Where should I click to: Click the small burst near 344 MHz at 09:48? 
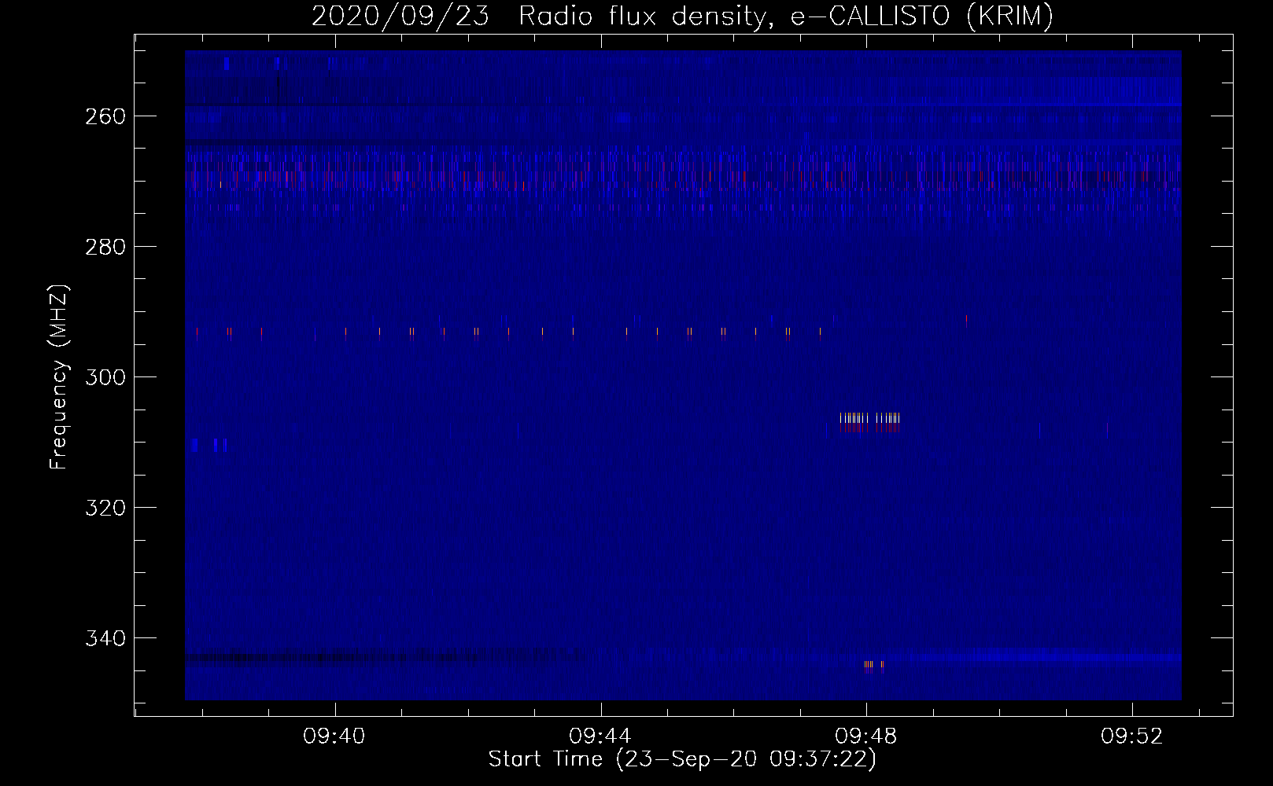(x=873, y=667)
